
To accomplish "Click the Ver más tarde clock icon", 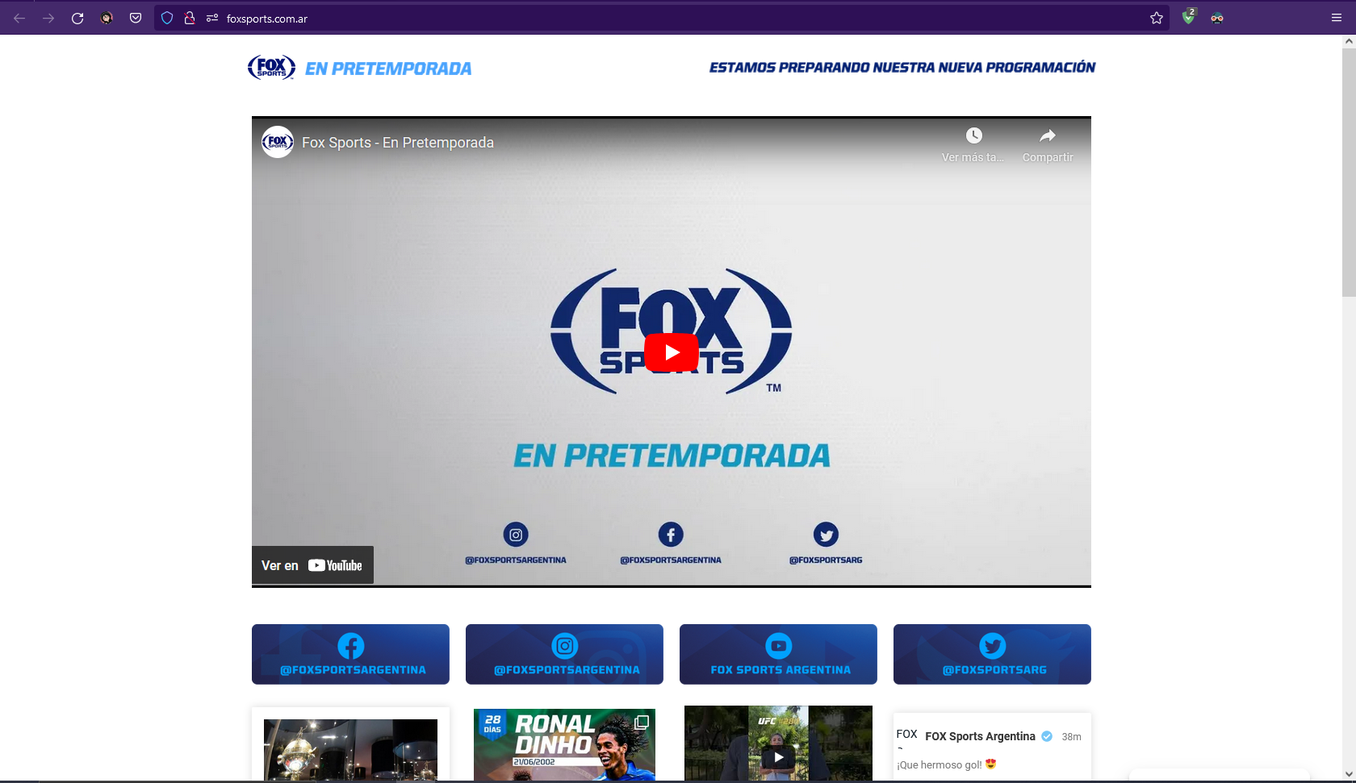I will [973, 135].
